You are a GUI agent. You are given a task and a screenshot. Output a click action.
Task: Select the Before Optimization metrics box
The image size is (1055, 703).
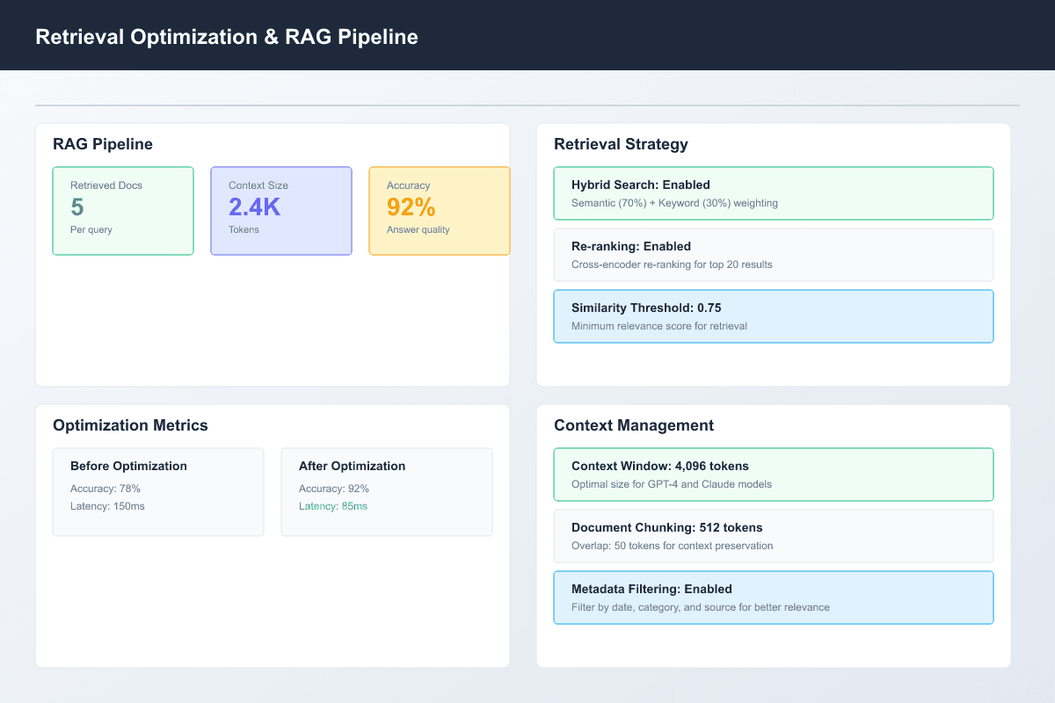[x=158, y=489]
